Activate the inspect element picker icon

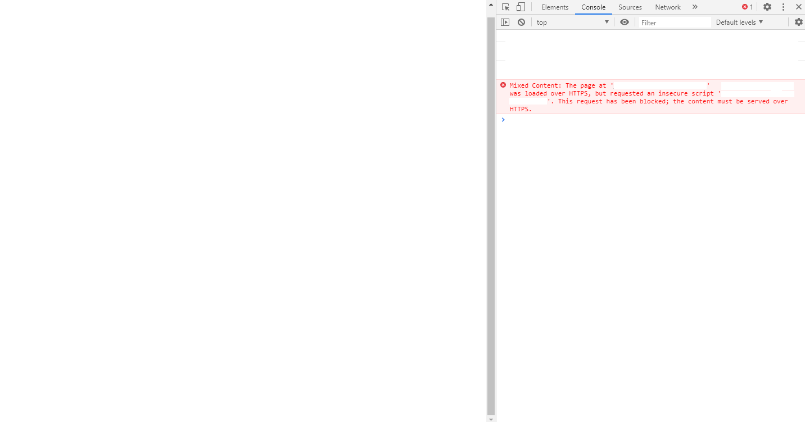pyautogui.click(x=505, y=7)
